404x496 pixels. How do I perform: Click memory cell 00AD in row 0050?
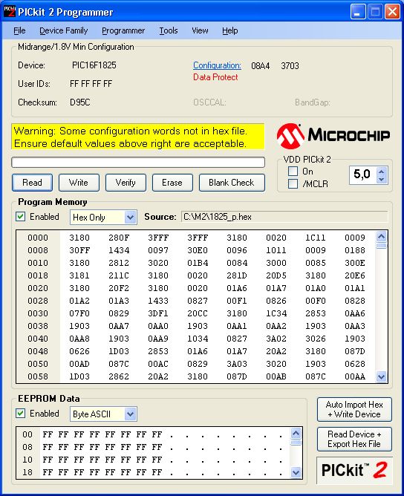tap(79, 364)
